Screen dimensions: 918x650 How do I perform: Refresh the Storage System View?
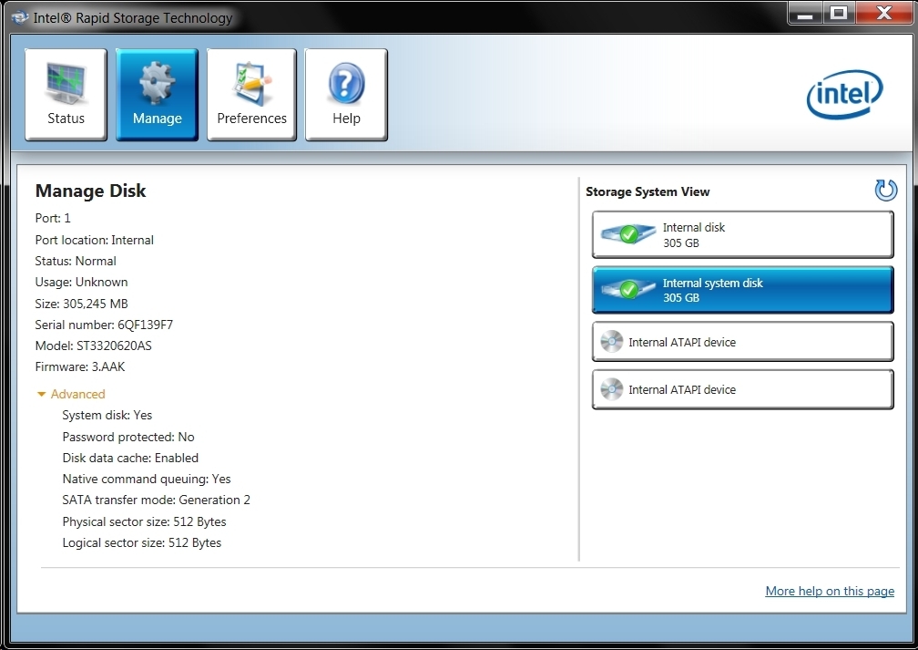pos(885,190)
